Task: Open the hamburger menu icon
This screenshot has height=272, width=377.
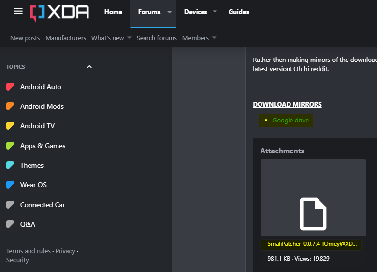Action: click(18, 11)
